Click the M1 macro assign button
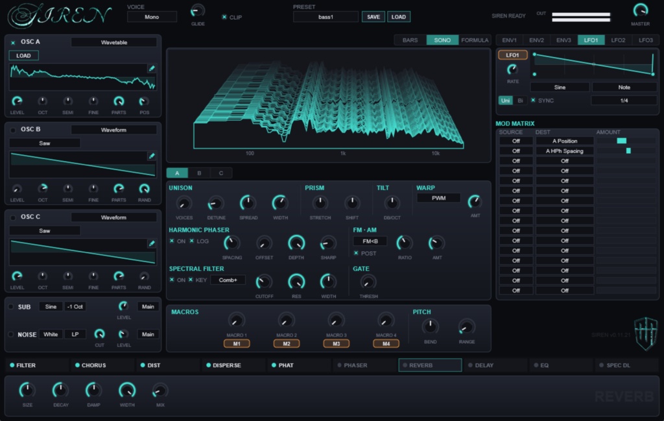 click(x=236, y=344)
